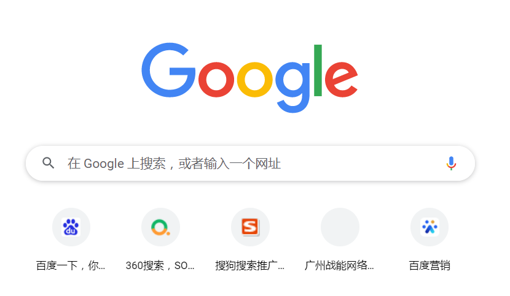
Task: Open the 360 search circular icon
Action: (160, 227)
